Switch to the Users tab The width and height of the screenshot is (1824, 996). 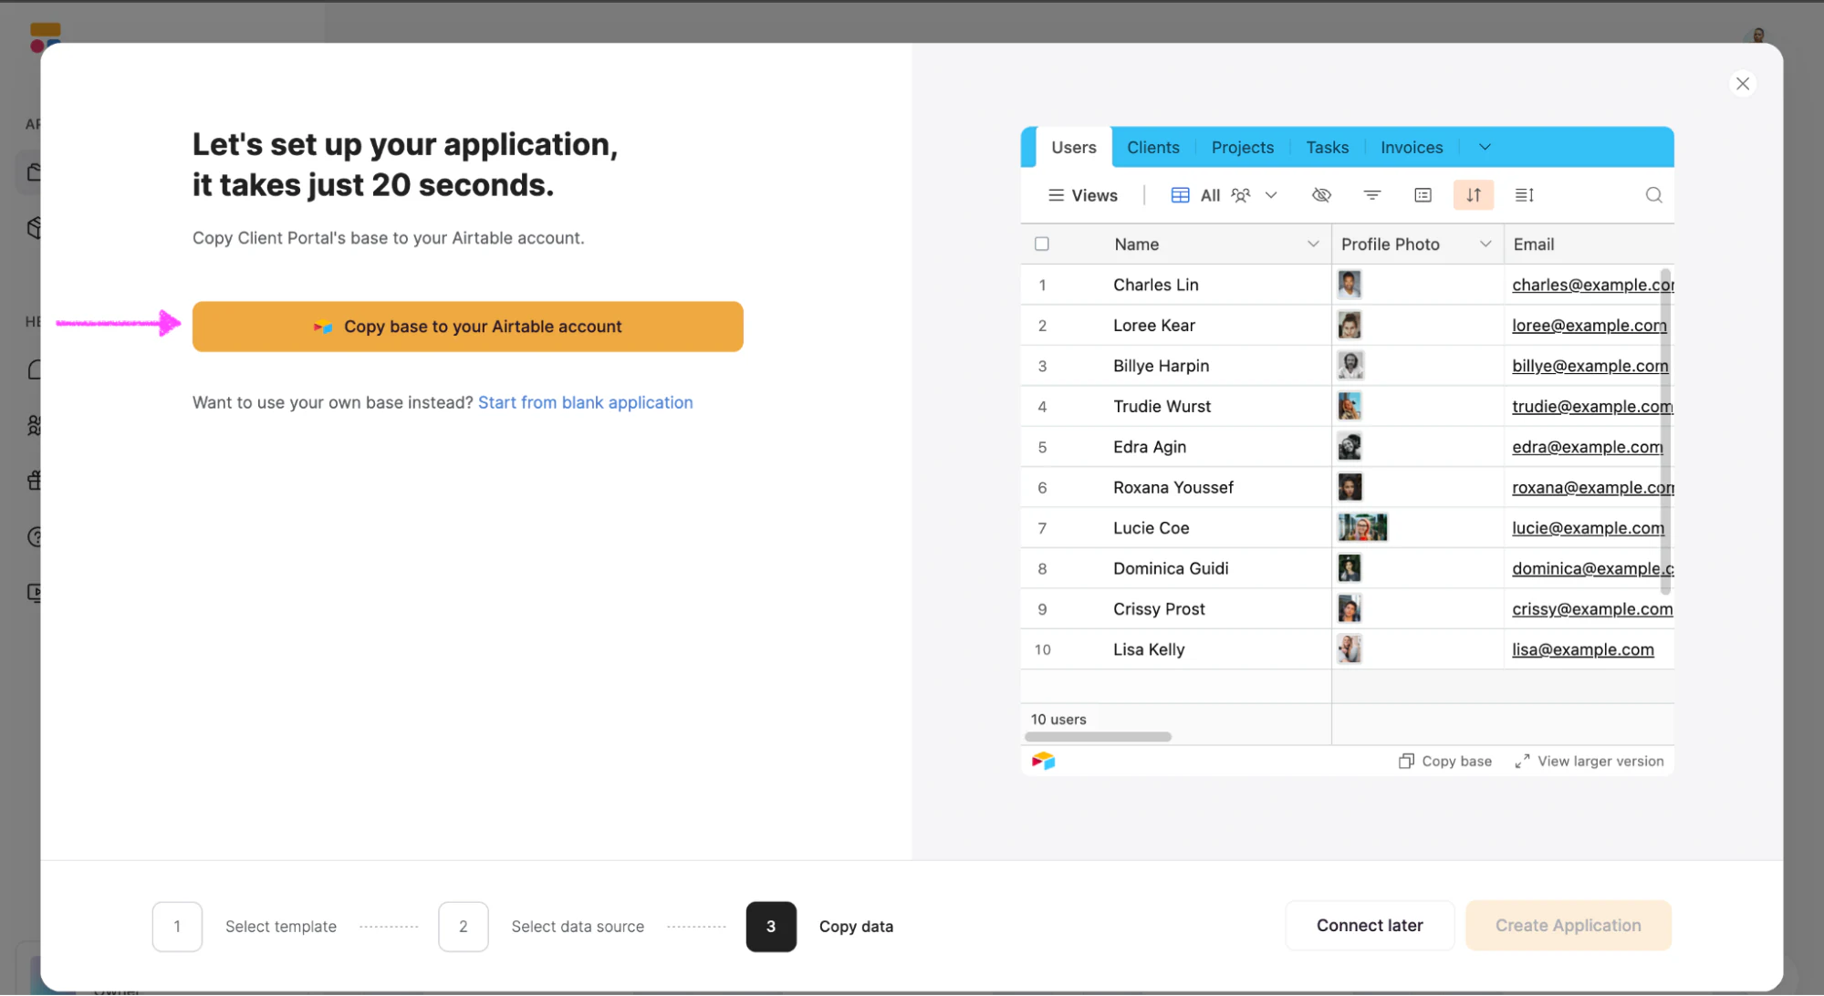[x=1073, y=148]
